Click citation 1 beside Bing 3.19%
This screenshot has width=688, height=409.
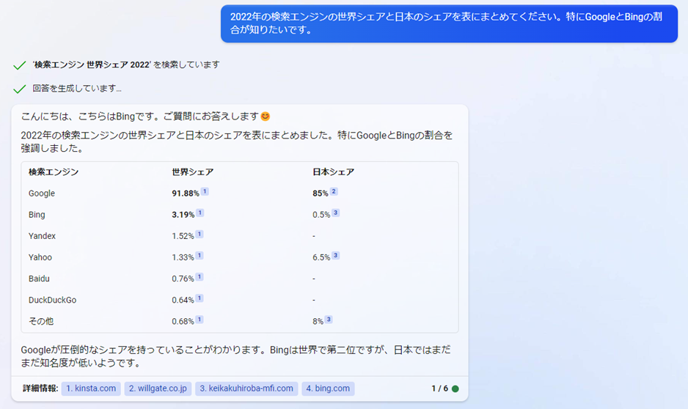(200, 213)
